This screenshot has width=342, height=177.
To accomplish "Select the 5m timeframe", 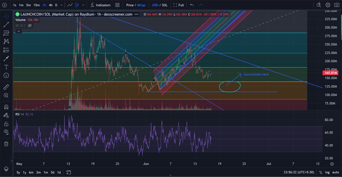I will pyautogui.click(x=28, y=5).
